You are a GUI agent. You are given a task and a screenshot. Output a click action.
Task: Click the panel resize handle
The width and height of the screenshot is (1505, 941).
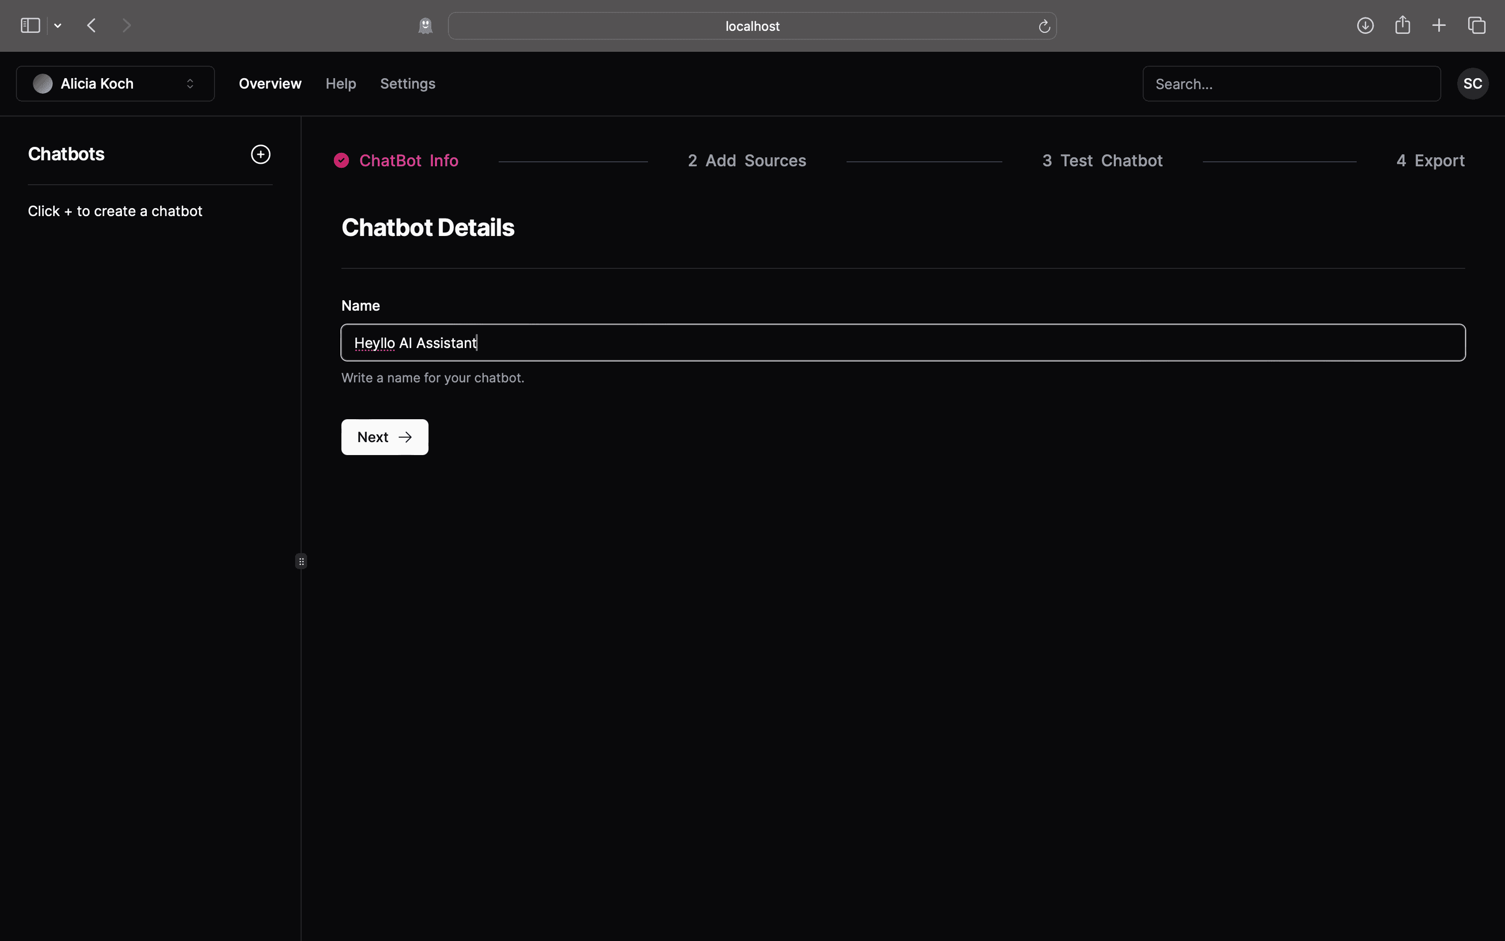coord(301,562)
